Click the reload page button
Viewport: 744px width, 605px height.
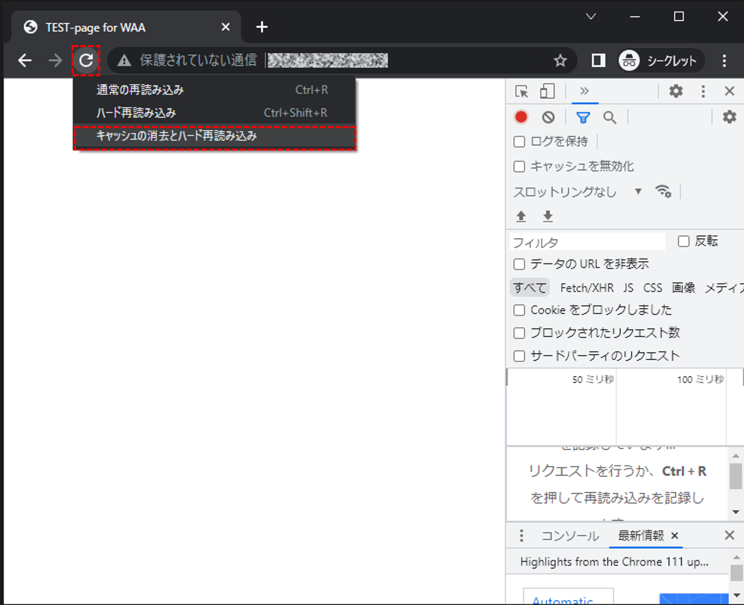86,61
